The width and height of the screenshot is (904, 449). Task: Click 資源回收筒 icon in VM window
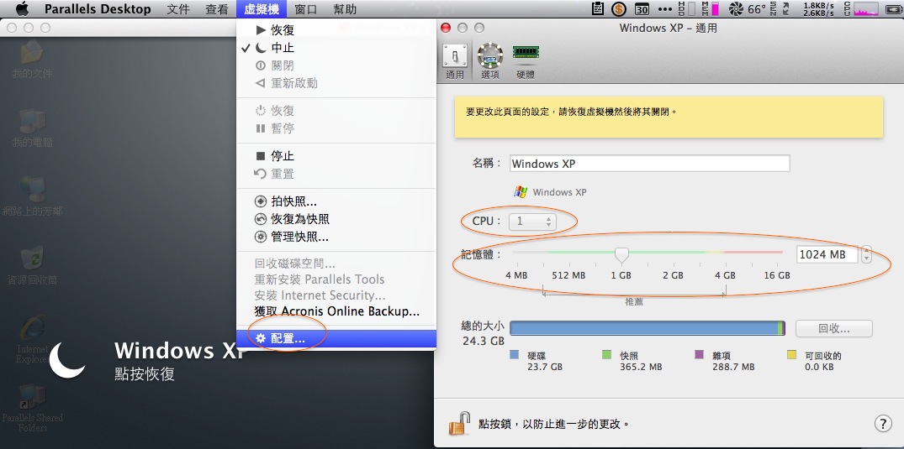[32, 265]
